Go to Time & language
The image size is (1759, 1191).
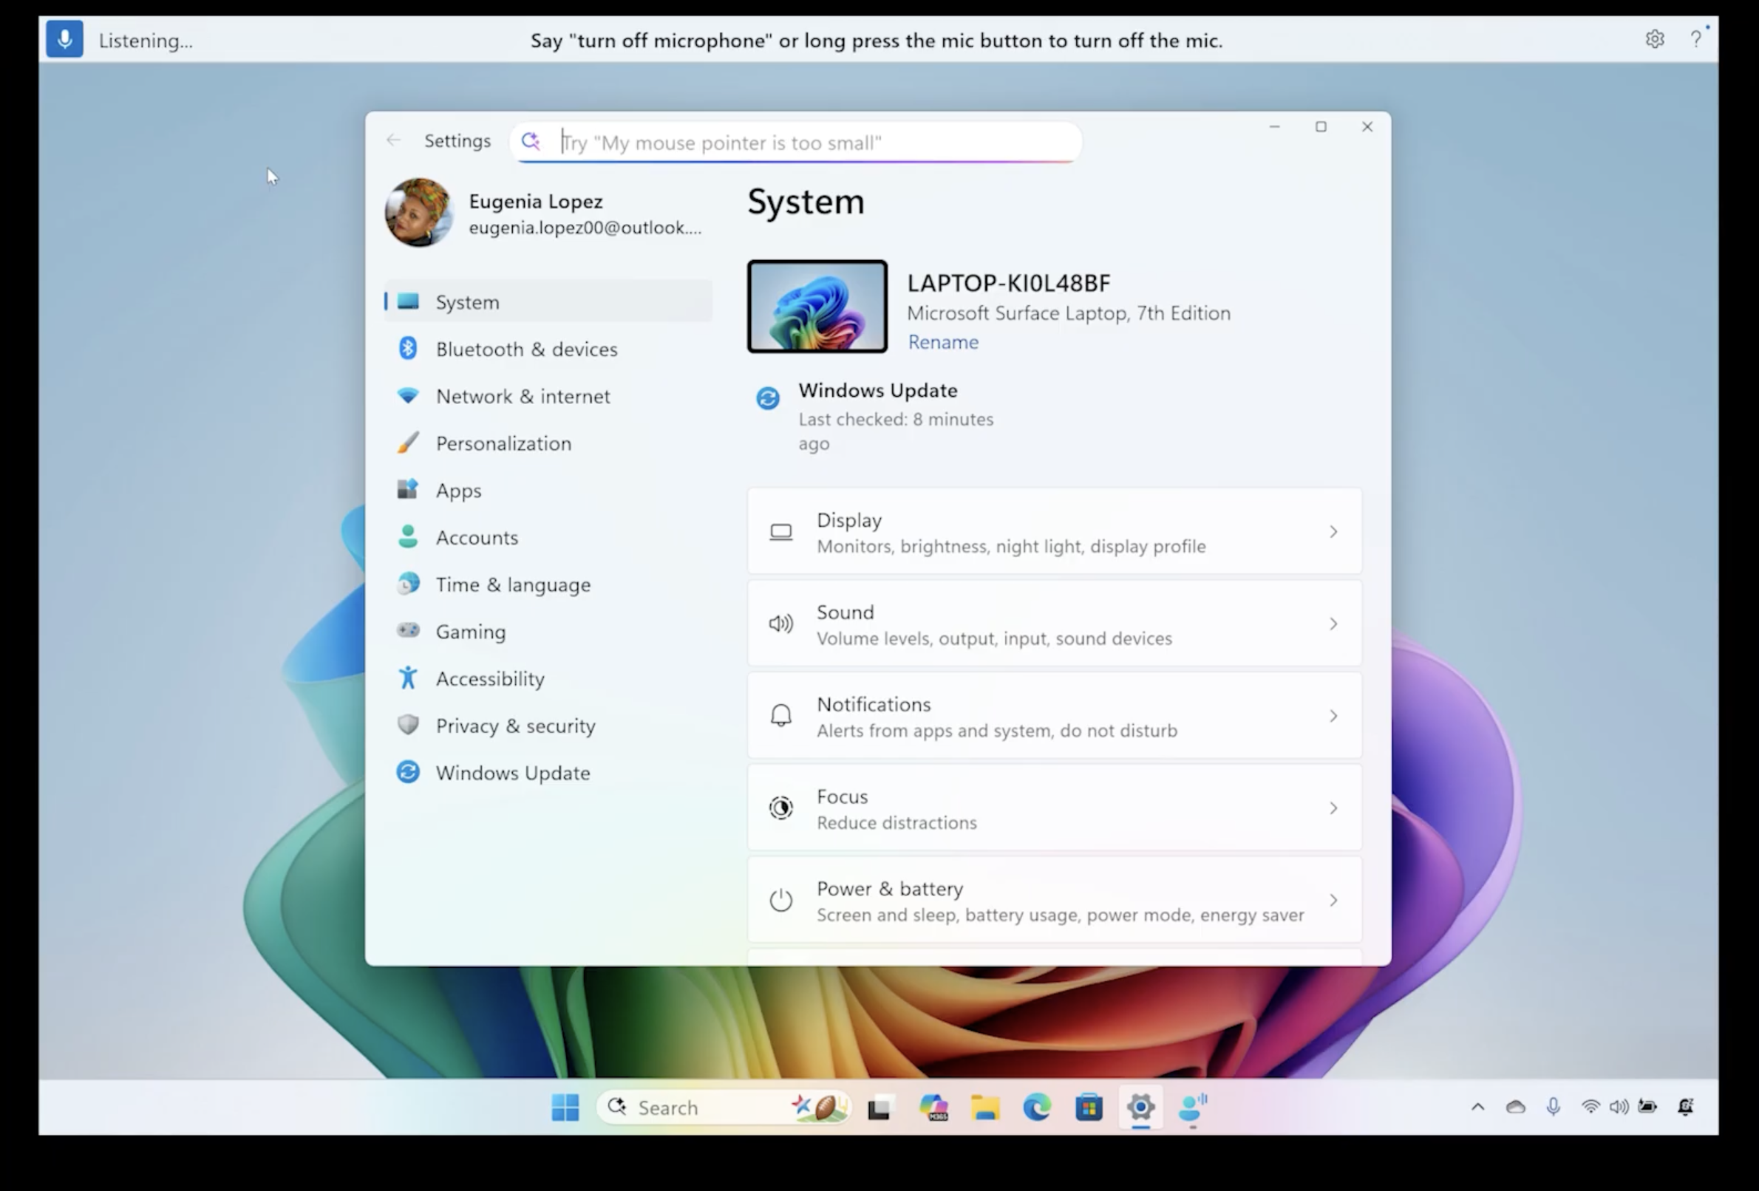548,584
